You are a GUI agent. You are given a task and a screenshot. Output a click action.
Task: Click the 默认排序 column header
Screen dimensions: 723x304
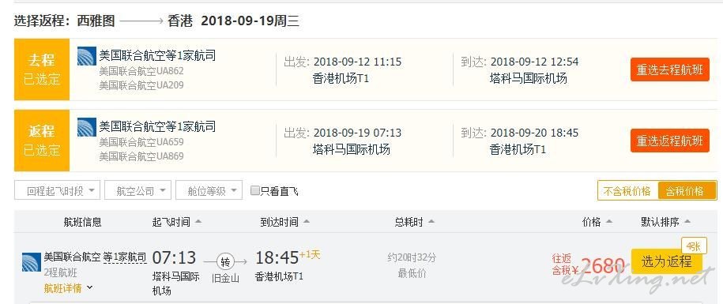666,222
